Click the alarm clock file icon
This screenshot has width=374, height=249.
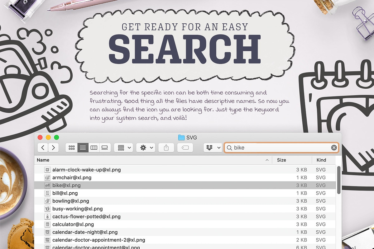pos(47,170)
